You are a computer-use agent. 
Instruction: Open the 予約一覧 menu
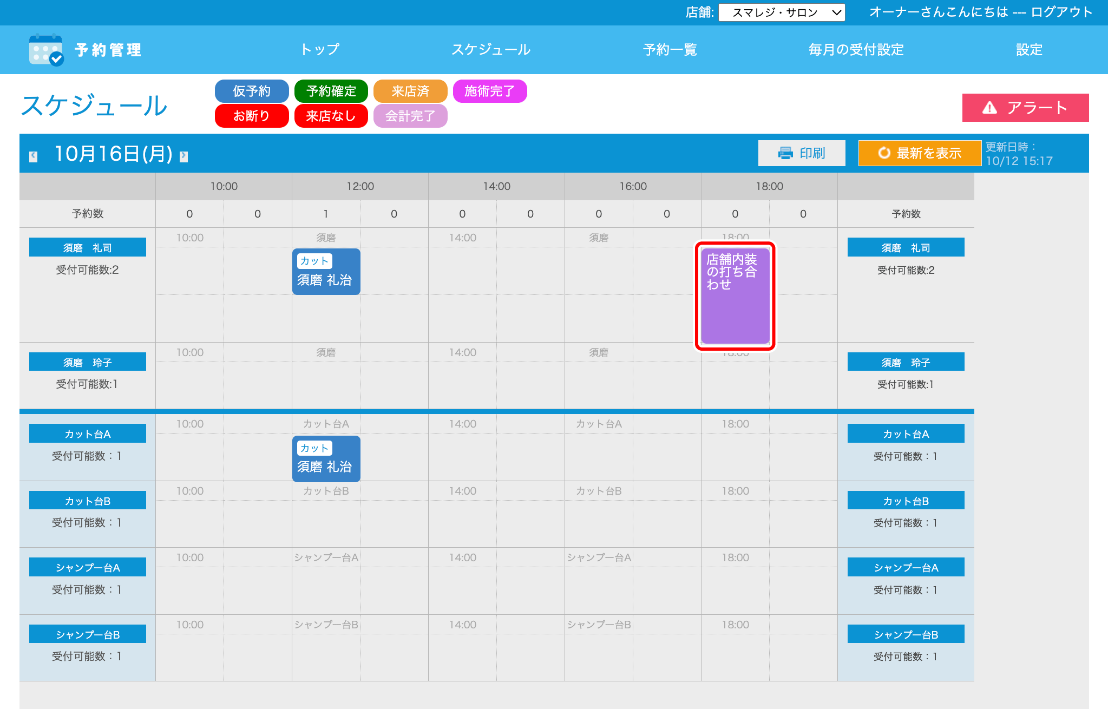pyautogui.click(x=670, y=50)
